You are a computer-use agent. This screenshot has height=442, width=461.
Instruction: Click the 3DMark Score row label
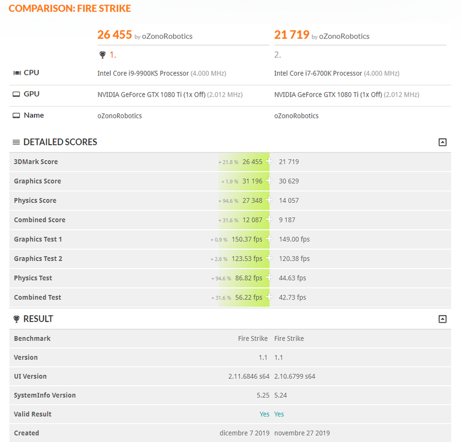tap(36, 162)
